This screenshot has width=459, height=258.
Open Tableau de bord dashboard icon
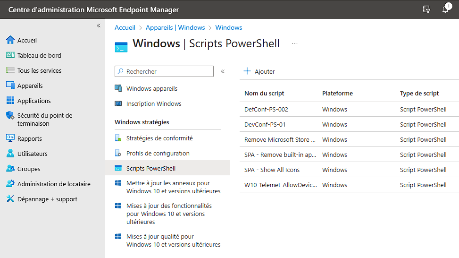pyautogui.click(x=10, y=55)
